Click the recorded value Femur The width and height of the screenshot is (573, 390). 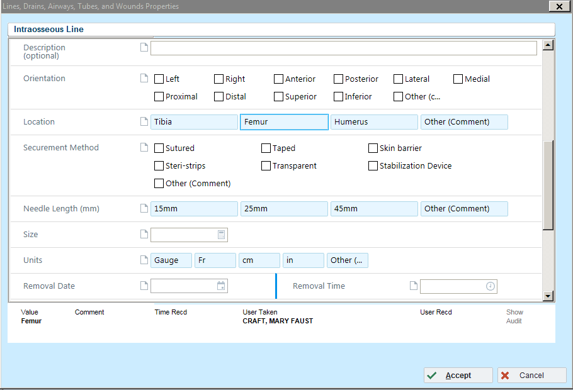(x=31, y=321)
